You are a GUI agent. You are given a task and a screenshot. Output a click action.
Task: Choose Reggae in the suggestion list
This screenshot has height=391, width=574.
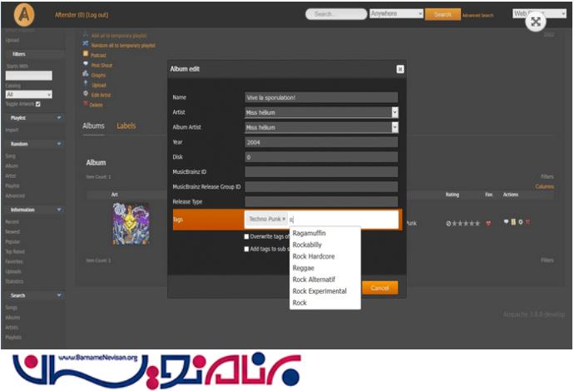coord(303,268)
